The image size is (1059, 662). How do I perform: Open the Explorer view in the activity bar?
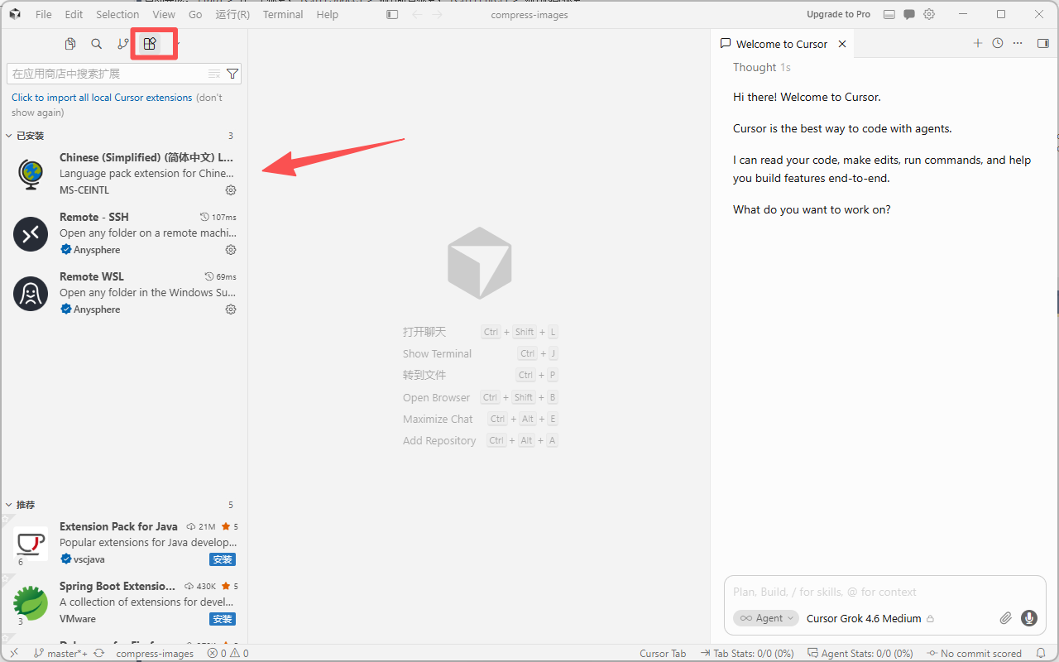[70, 44]
